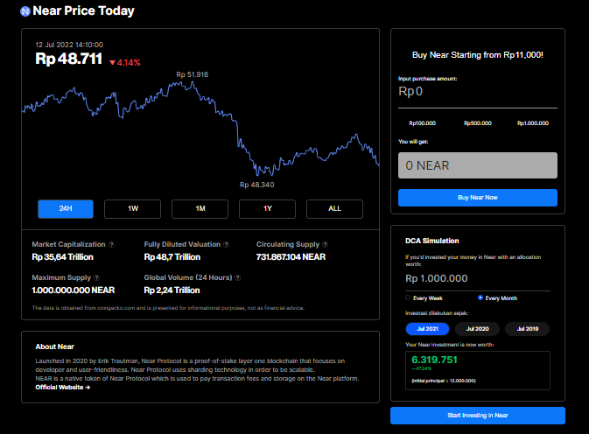Click global volume Rp 2,24 Trillion
This screenshot has width=589, height=434.
pos(172,290)
